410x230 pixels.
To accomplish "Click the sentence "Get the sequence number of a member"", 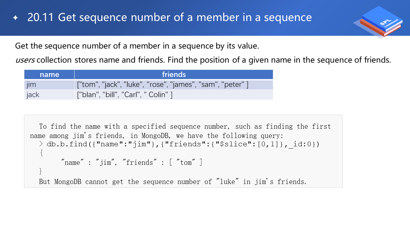I will tap(137, 46).
